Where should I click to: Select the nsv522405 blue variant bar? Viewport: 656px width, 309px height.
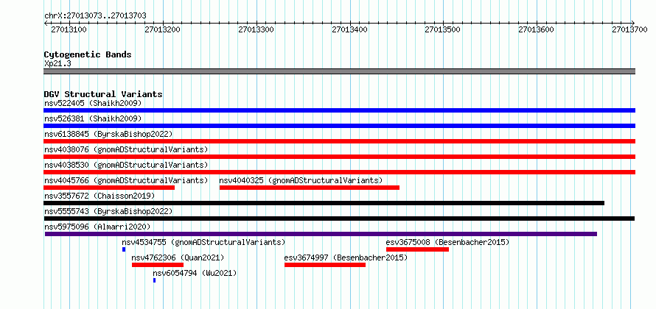click(x=339, y=110)
